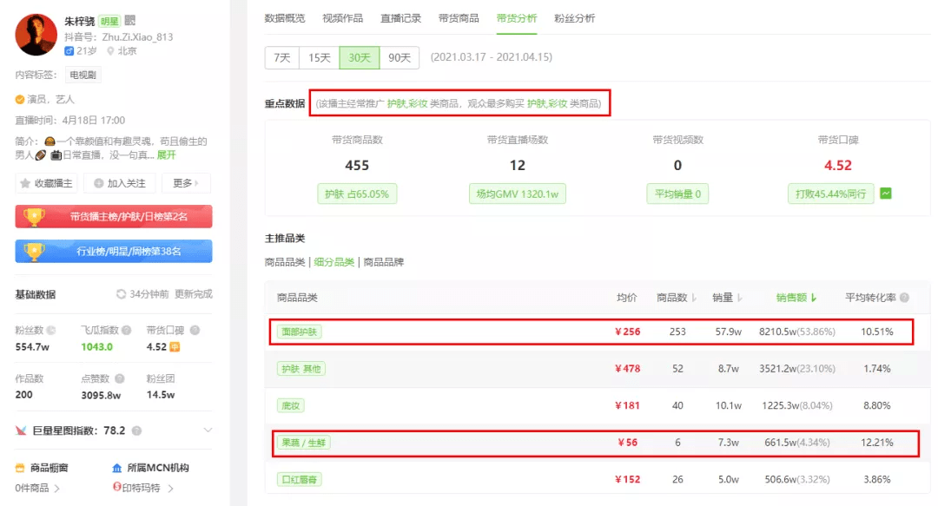938x506 pixels.
Task: Click the help icon beside 飞瓜指数
Action: (x=126, y=330)
